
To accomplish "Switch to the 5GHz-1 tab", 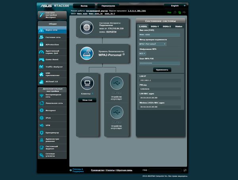I will coord(155,26).
